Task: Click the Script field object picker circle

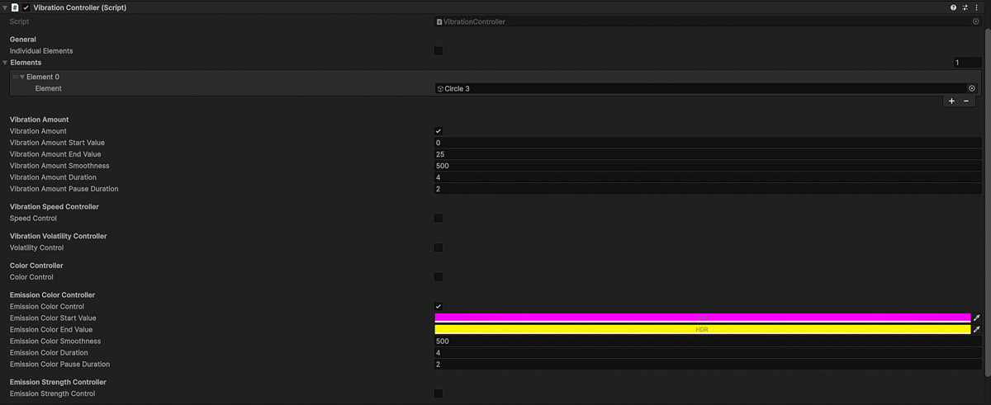Action: point(975,22)
